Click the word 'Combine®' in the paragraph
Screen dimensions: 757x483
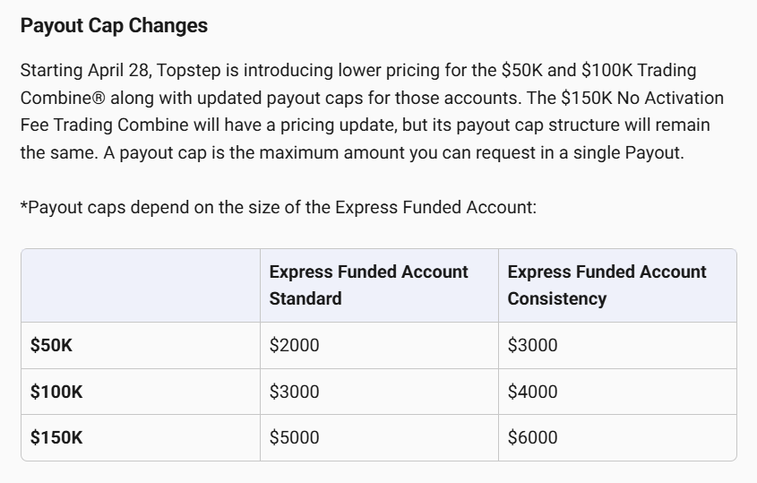click(x=63, y=98)
